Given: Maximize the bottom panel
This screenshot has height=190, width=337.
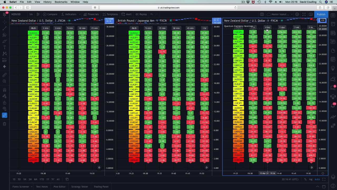Looking at the screenshot, I should pyautogui.click(x=324, y=187).
